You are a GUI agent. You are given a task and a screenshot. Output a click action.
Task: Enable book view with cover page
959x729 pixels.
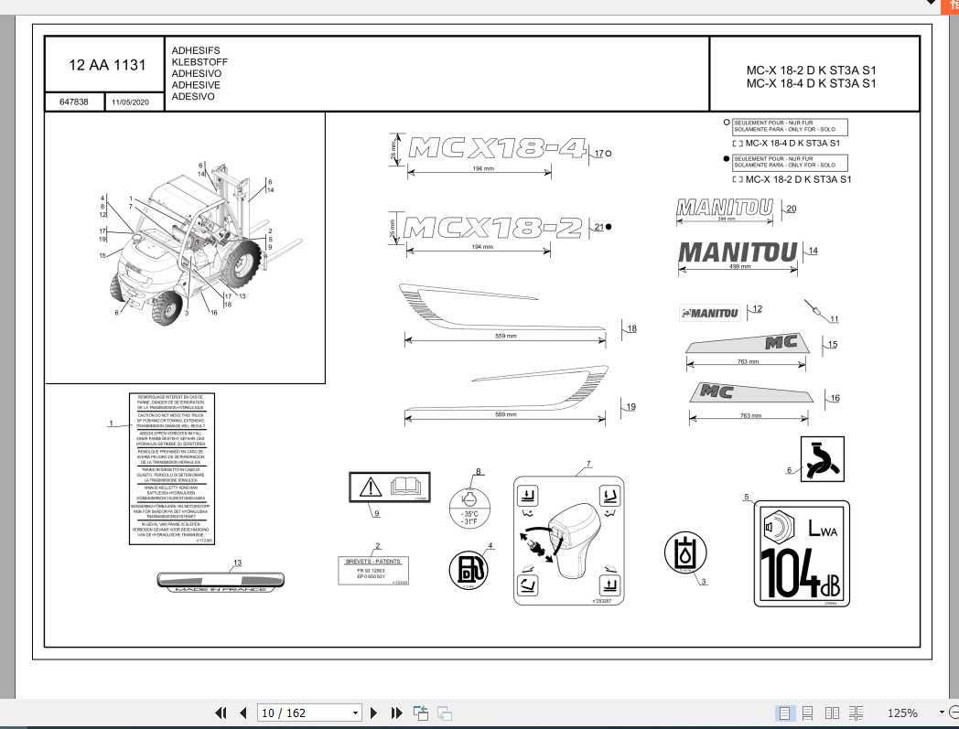click(x=856, y=713)
